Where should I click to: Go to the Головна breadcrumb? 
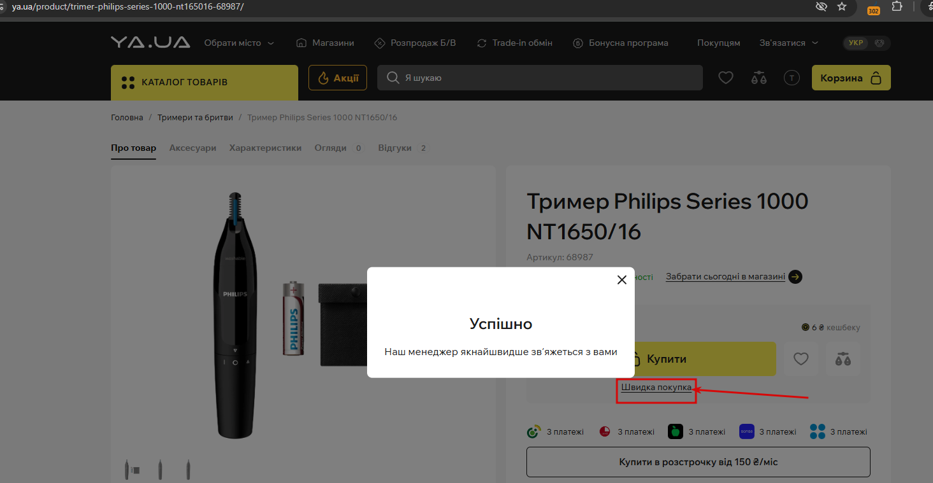pos(127,118)
